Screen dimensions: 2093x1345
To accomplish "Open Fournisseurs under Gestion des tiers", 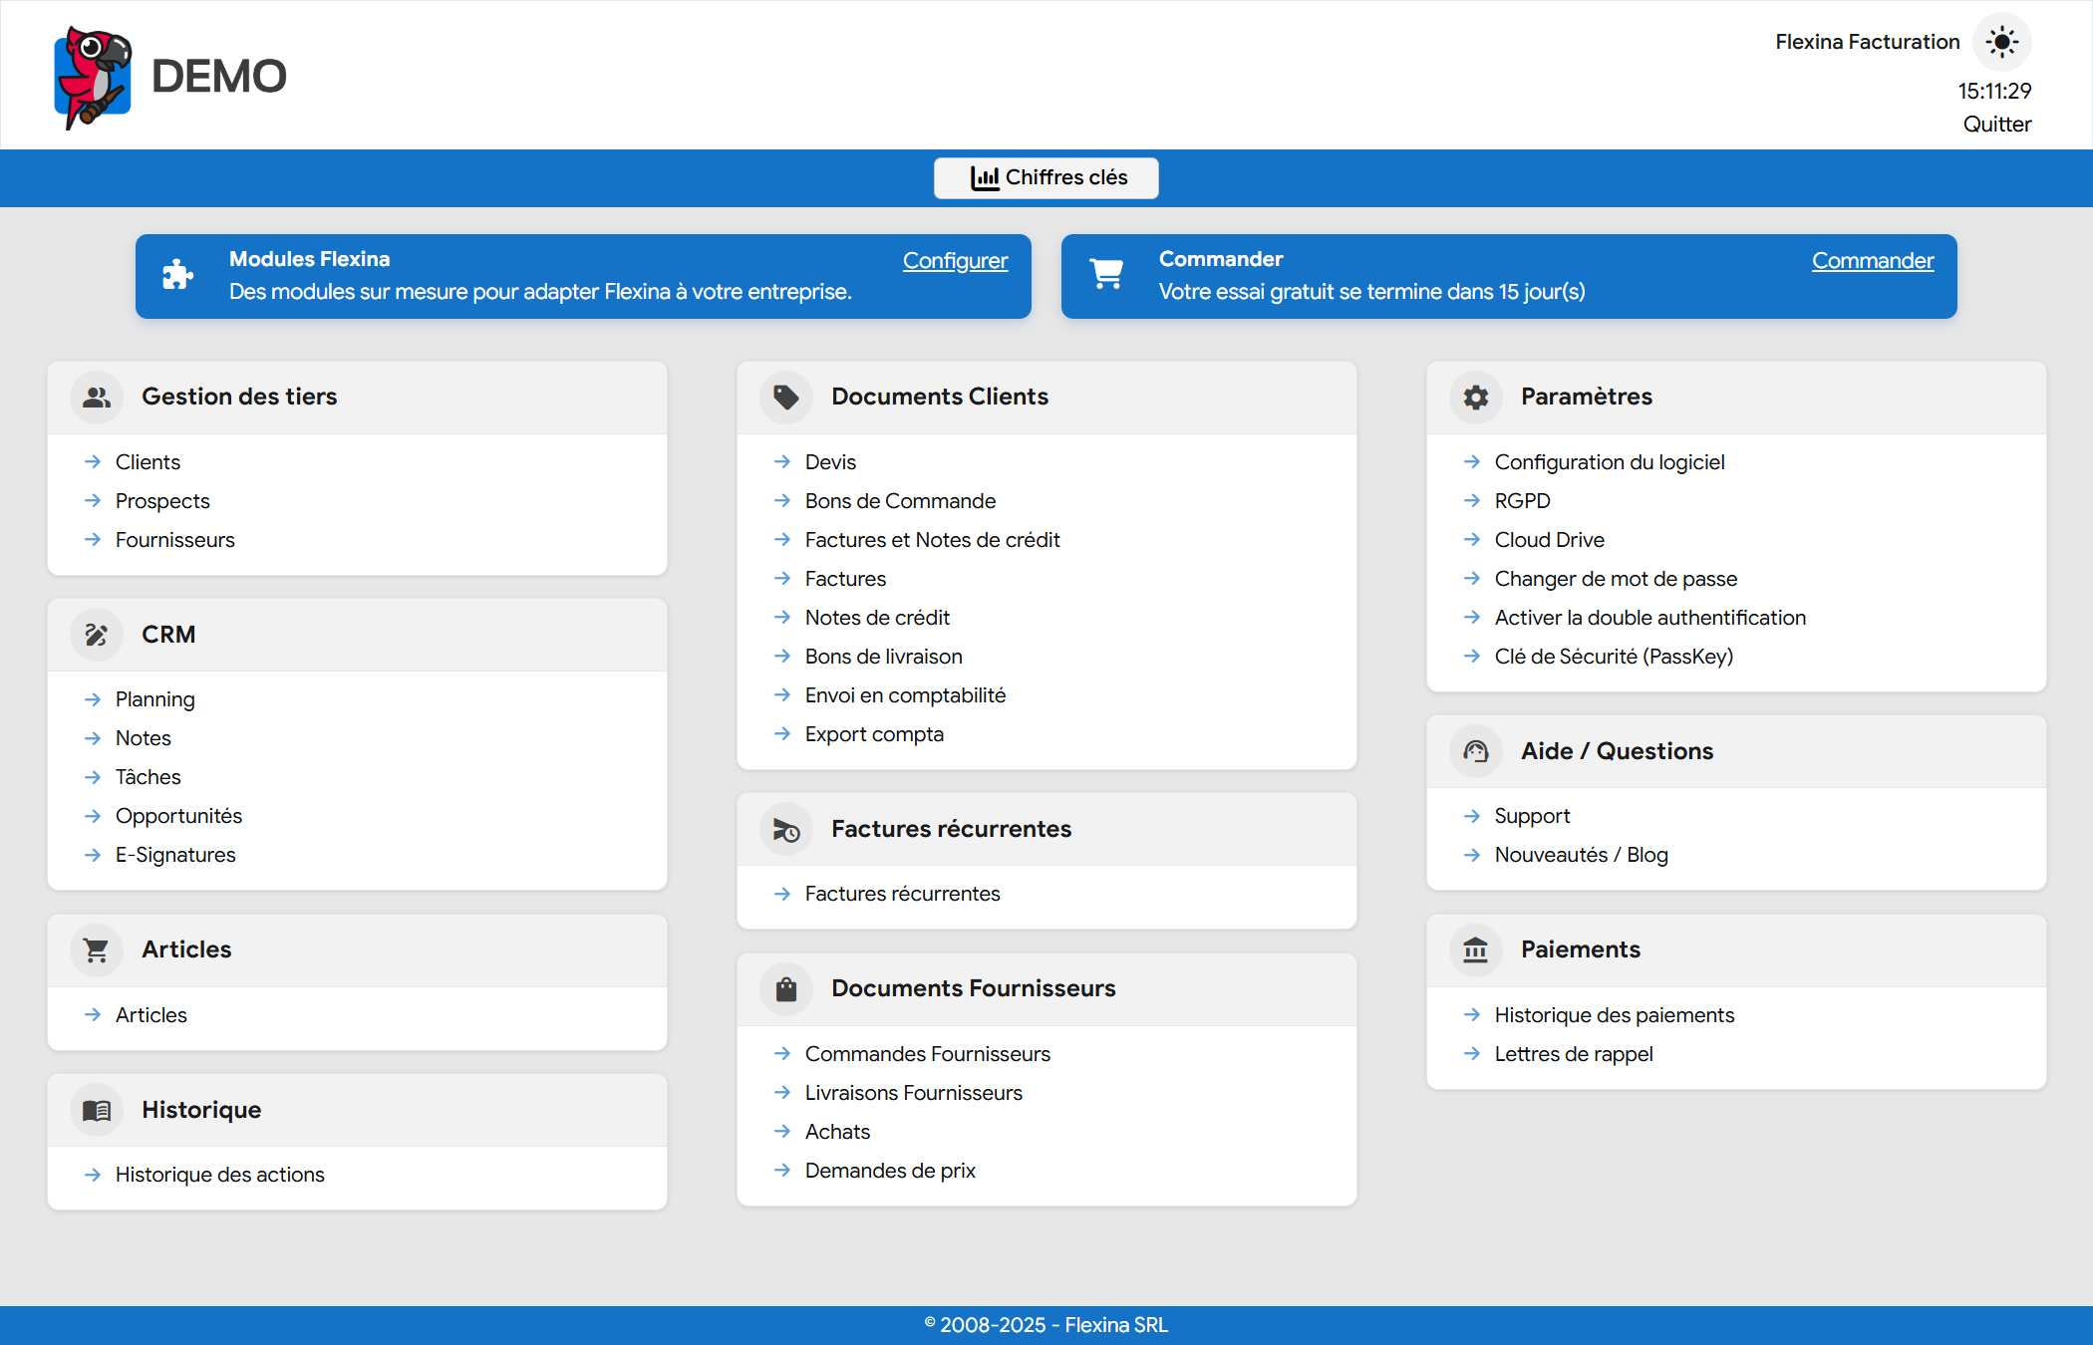I will click(174, 539).
